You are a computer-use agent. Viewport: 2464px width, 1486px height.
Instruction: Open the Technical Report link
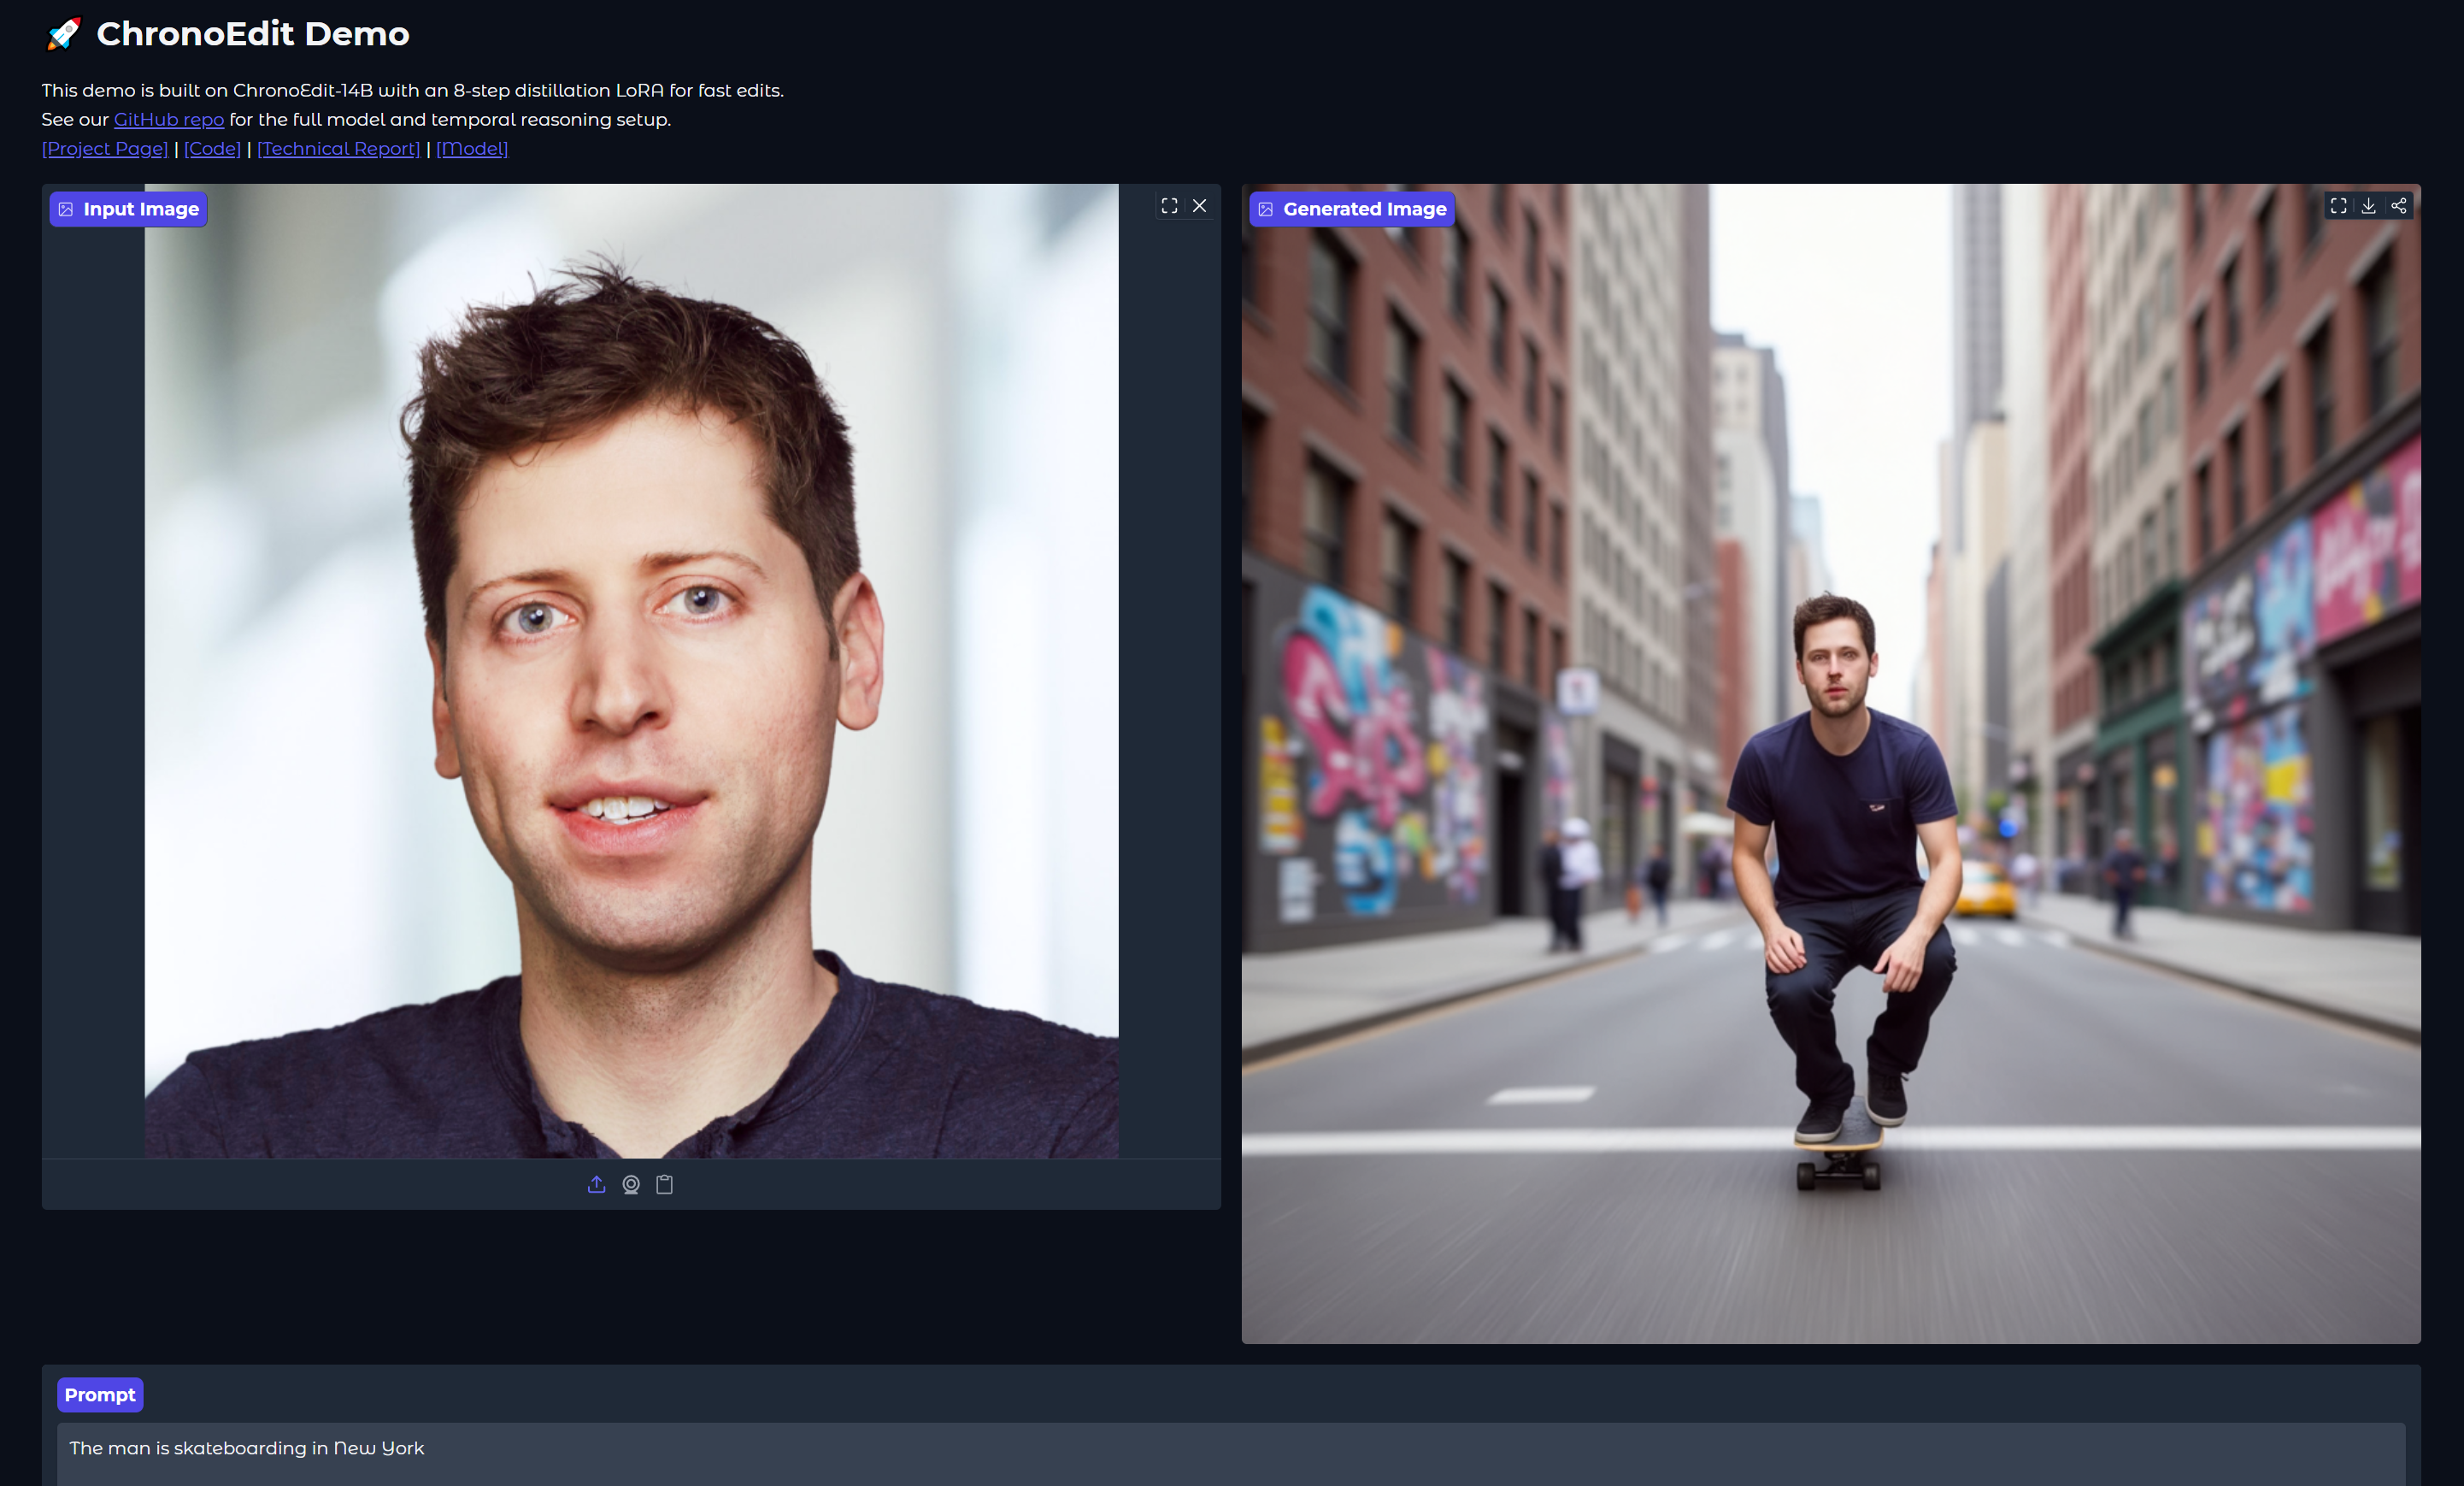click(x=338, y=148)
